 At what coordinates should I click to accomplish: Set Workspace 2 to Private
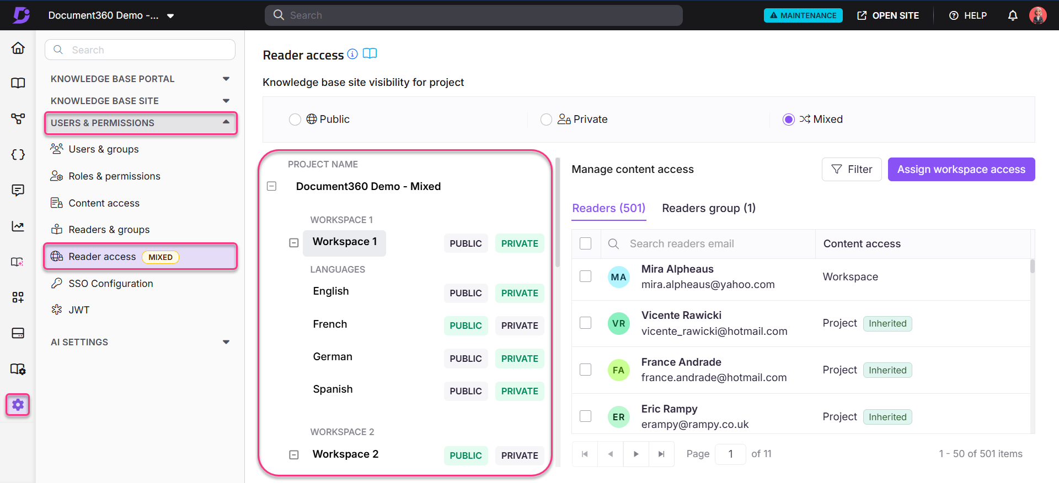pos(520,455)
